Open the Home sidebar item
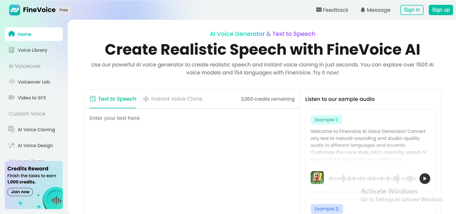 coord(34,34)
